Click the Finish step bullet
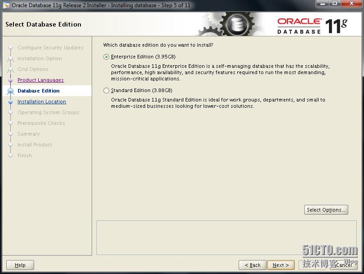Viewport: 364px width, 274px height. tap(10, 155)
